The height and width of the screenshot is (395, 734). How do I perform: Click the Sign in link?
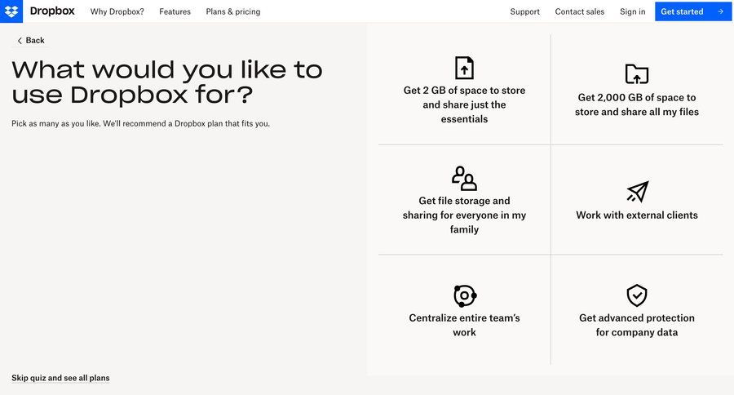632,11
